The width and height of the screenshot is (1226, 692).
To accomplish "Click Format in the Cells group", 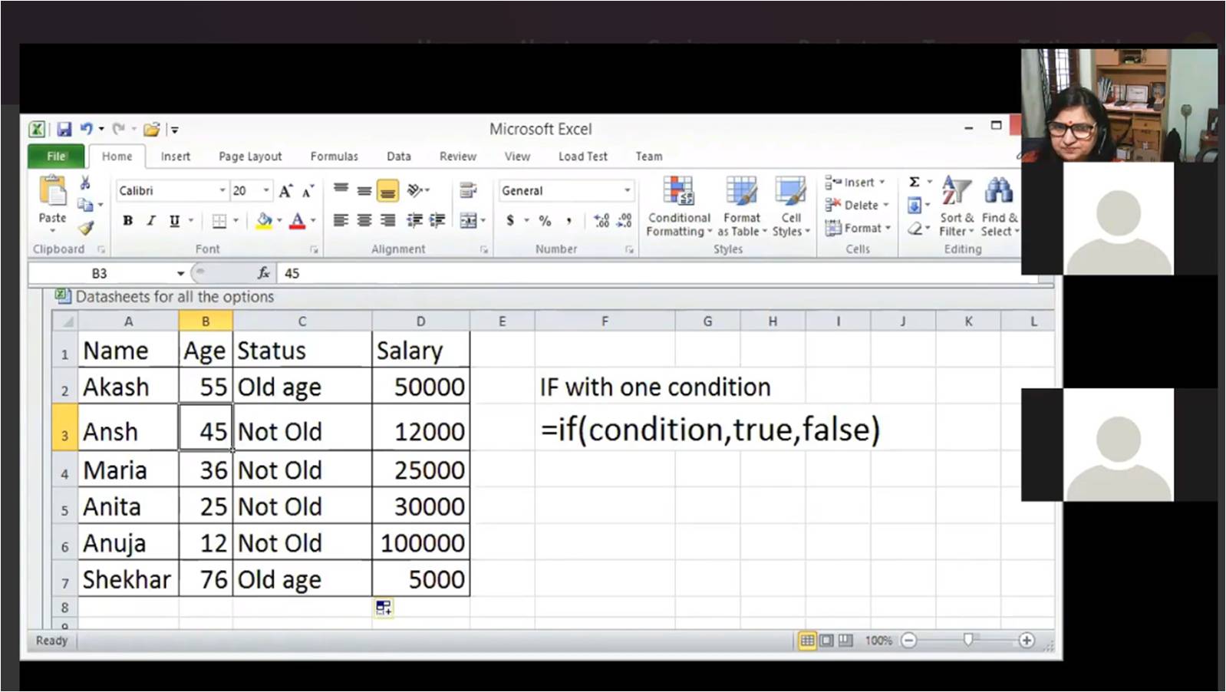I will [858, 228].
